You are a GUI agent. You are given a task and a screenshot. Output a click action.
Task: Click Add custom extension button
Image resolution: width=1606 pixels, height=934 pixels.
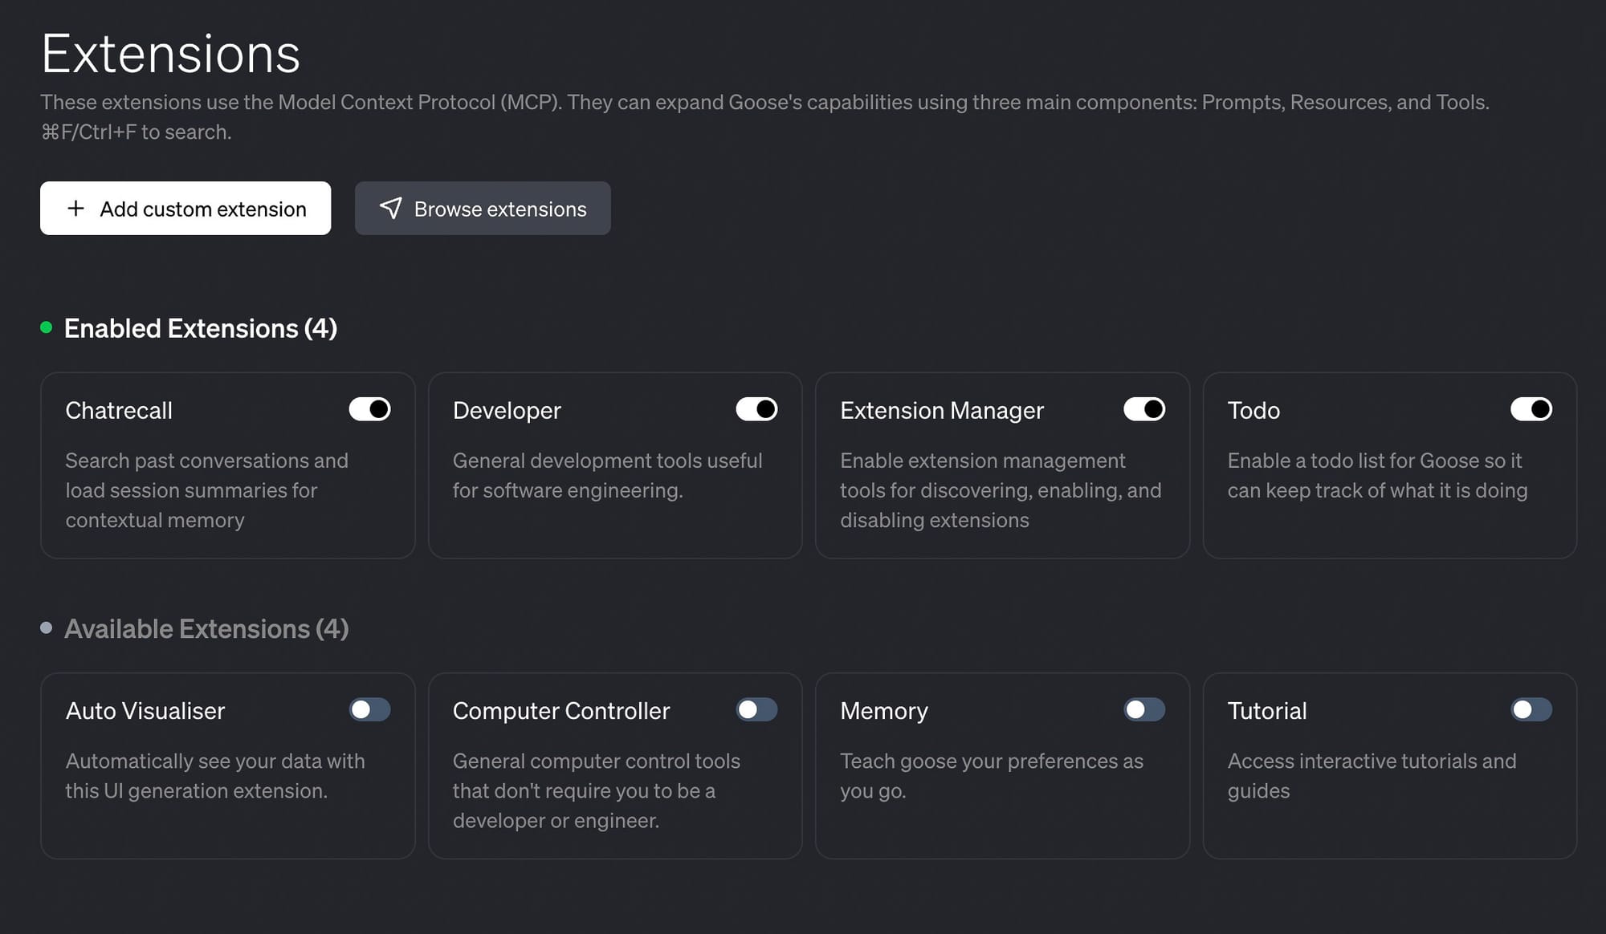[x=185, y=209]
